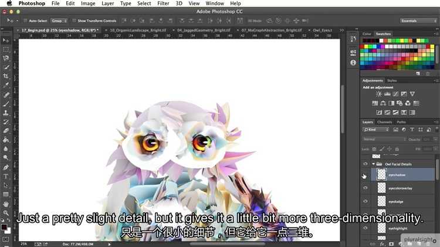Image resolution: width=440 pixels, height=247 pixels.
Task: Open the Filter menu
Action: 163,4
